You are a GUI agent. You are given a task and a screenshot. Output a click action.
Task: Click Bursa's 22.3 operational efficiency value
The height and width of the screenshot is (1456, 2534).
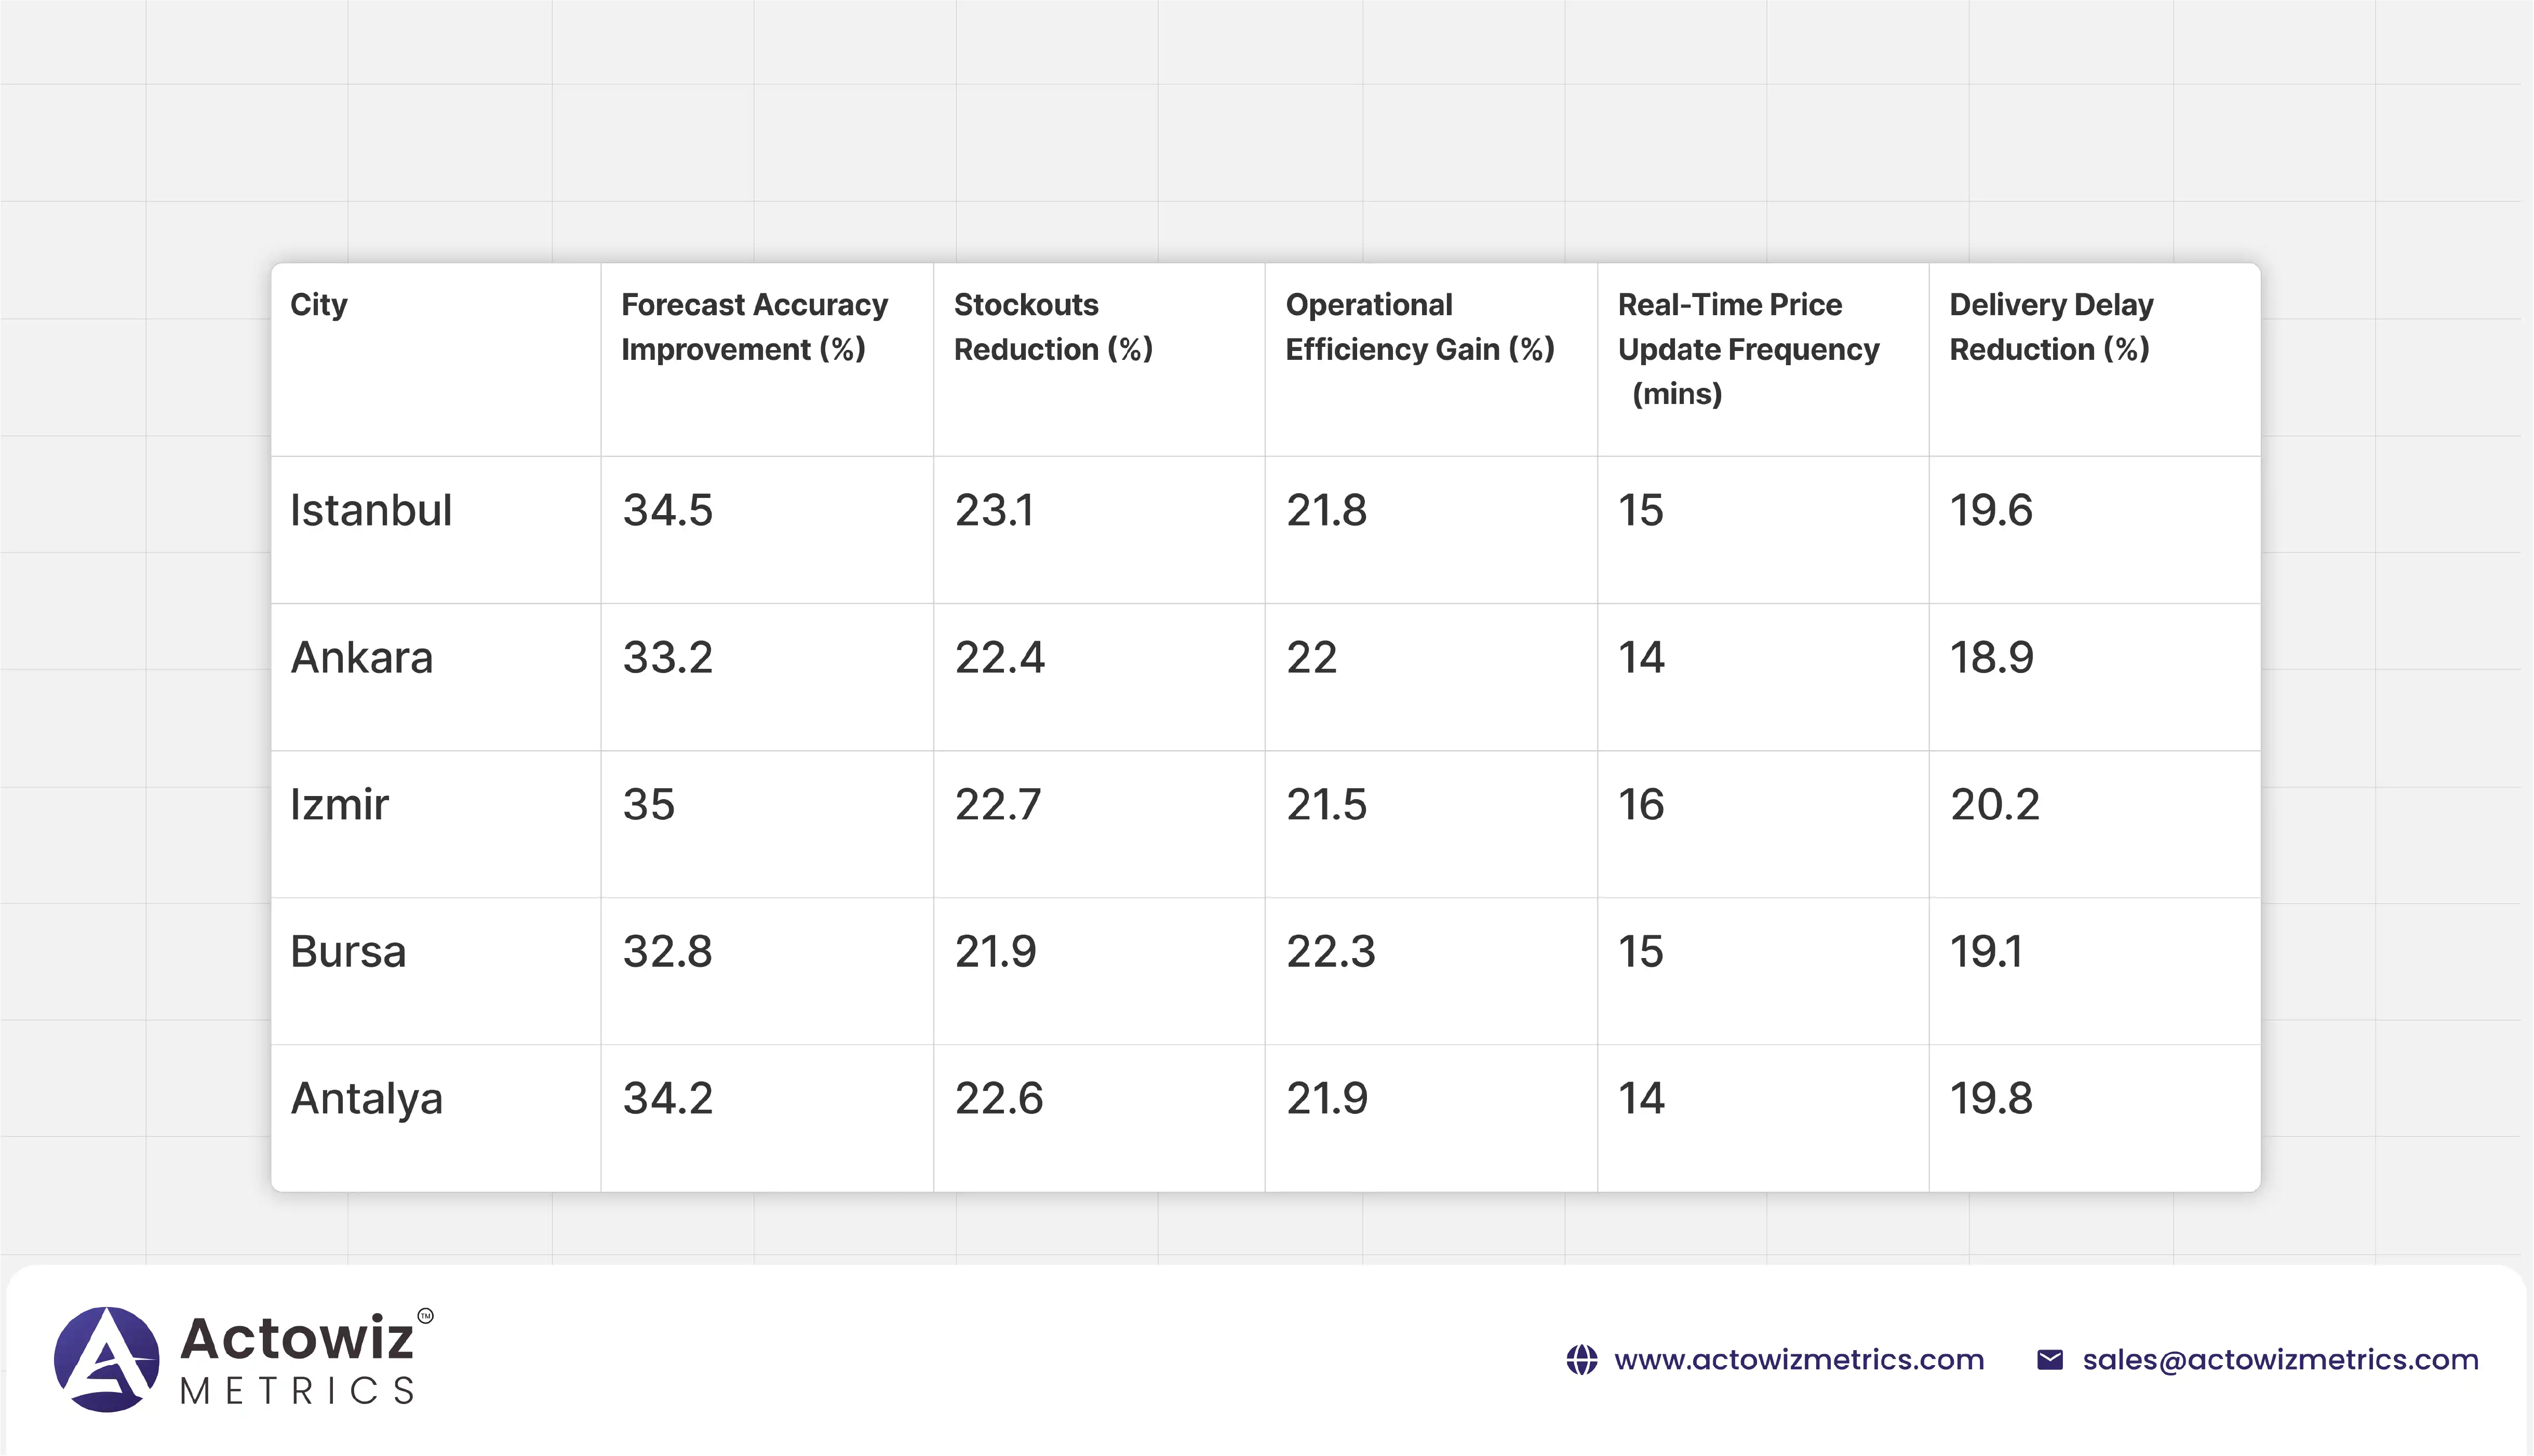coord(1331,952)
